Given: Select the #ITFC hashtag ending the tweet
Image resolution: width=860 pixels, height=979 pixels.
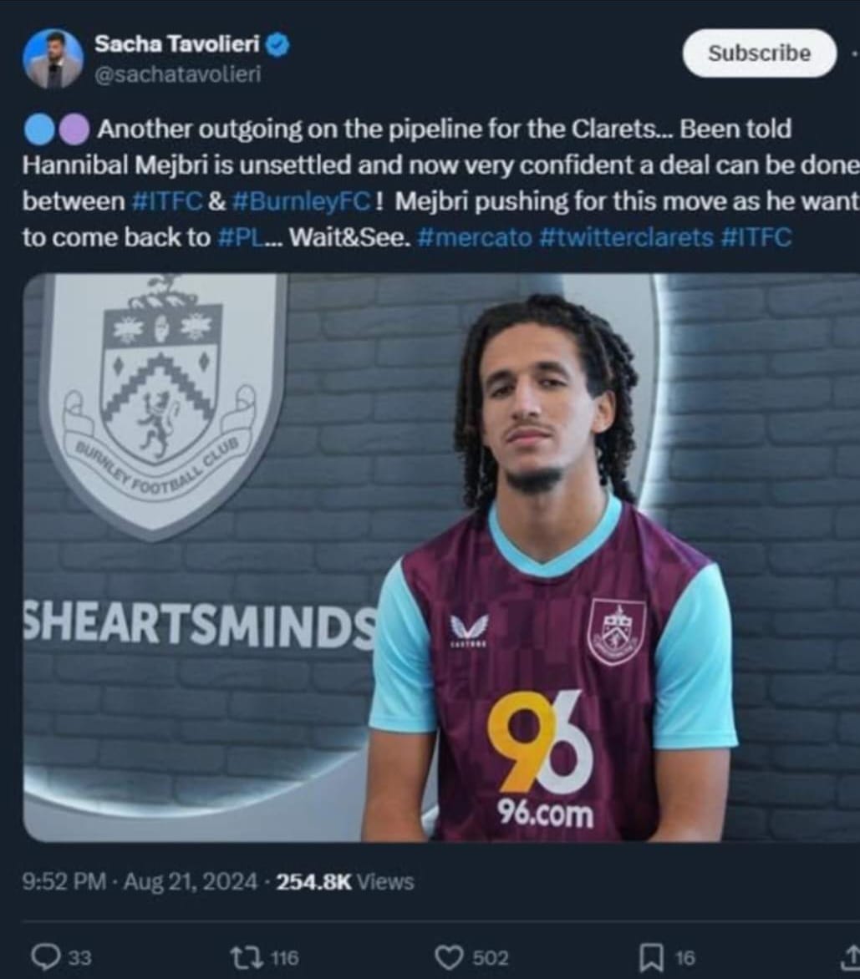Looking at the screenshot, I should 755,237.
